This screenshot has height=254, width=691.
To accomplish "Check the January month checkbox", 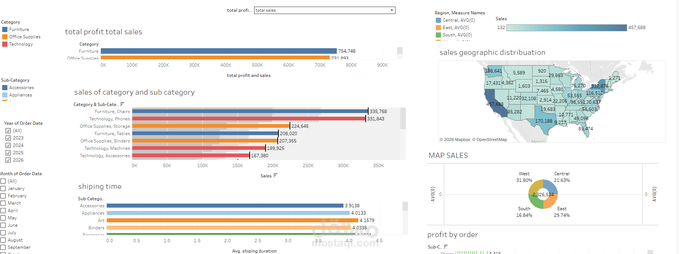I will click(x=3, y=188).
